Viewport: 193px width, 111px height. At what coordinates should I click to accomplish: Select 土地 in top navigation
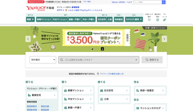(x=110, y=19)
